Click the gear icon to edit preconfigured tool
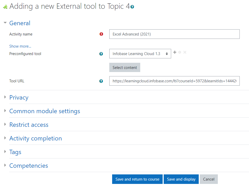The height and width of the screenshot is (187, 249). 180,52
